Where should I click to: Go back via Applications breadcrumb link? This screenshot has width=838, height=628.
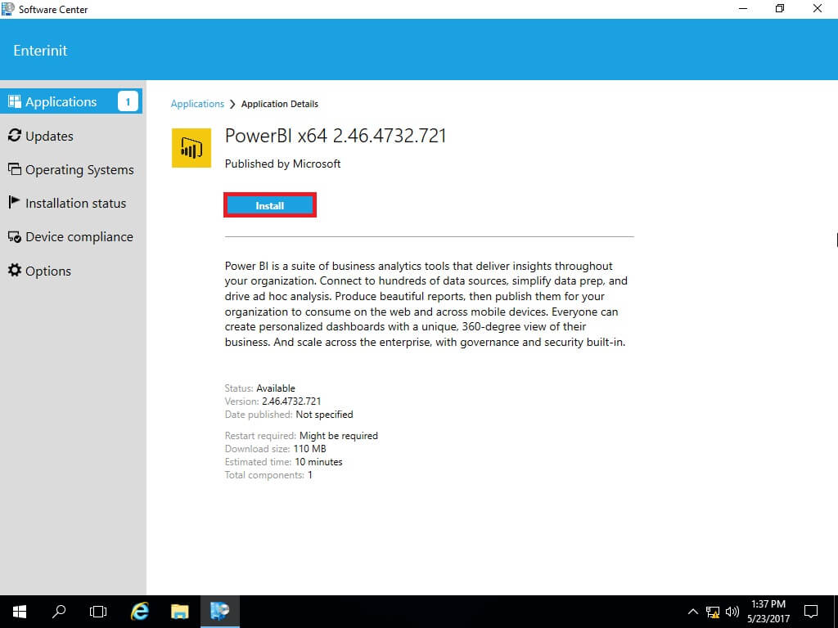pos(197,104)
